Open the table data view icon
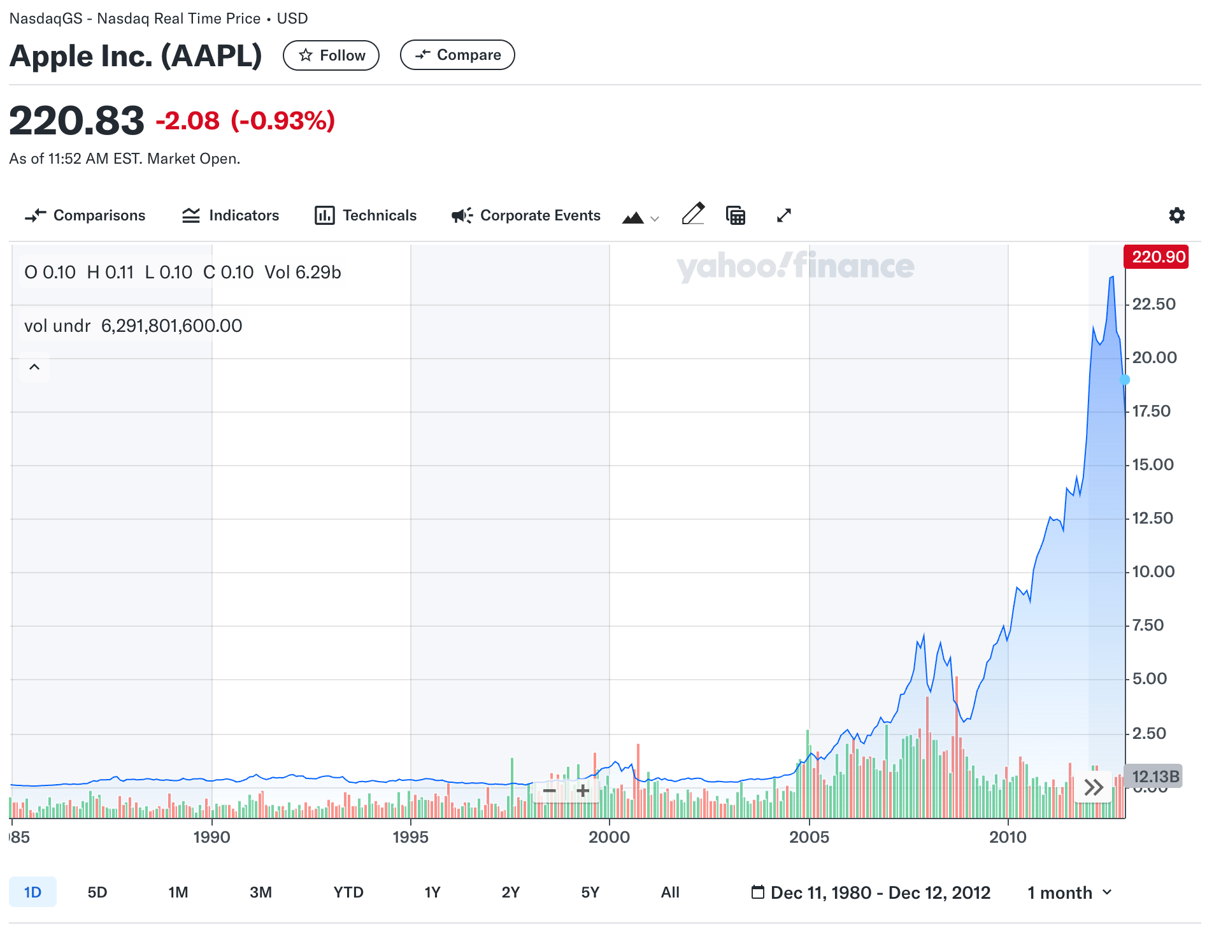This screenshot has height=930, width=1228. [x=736, y=216]
